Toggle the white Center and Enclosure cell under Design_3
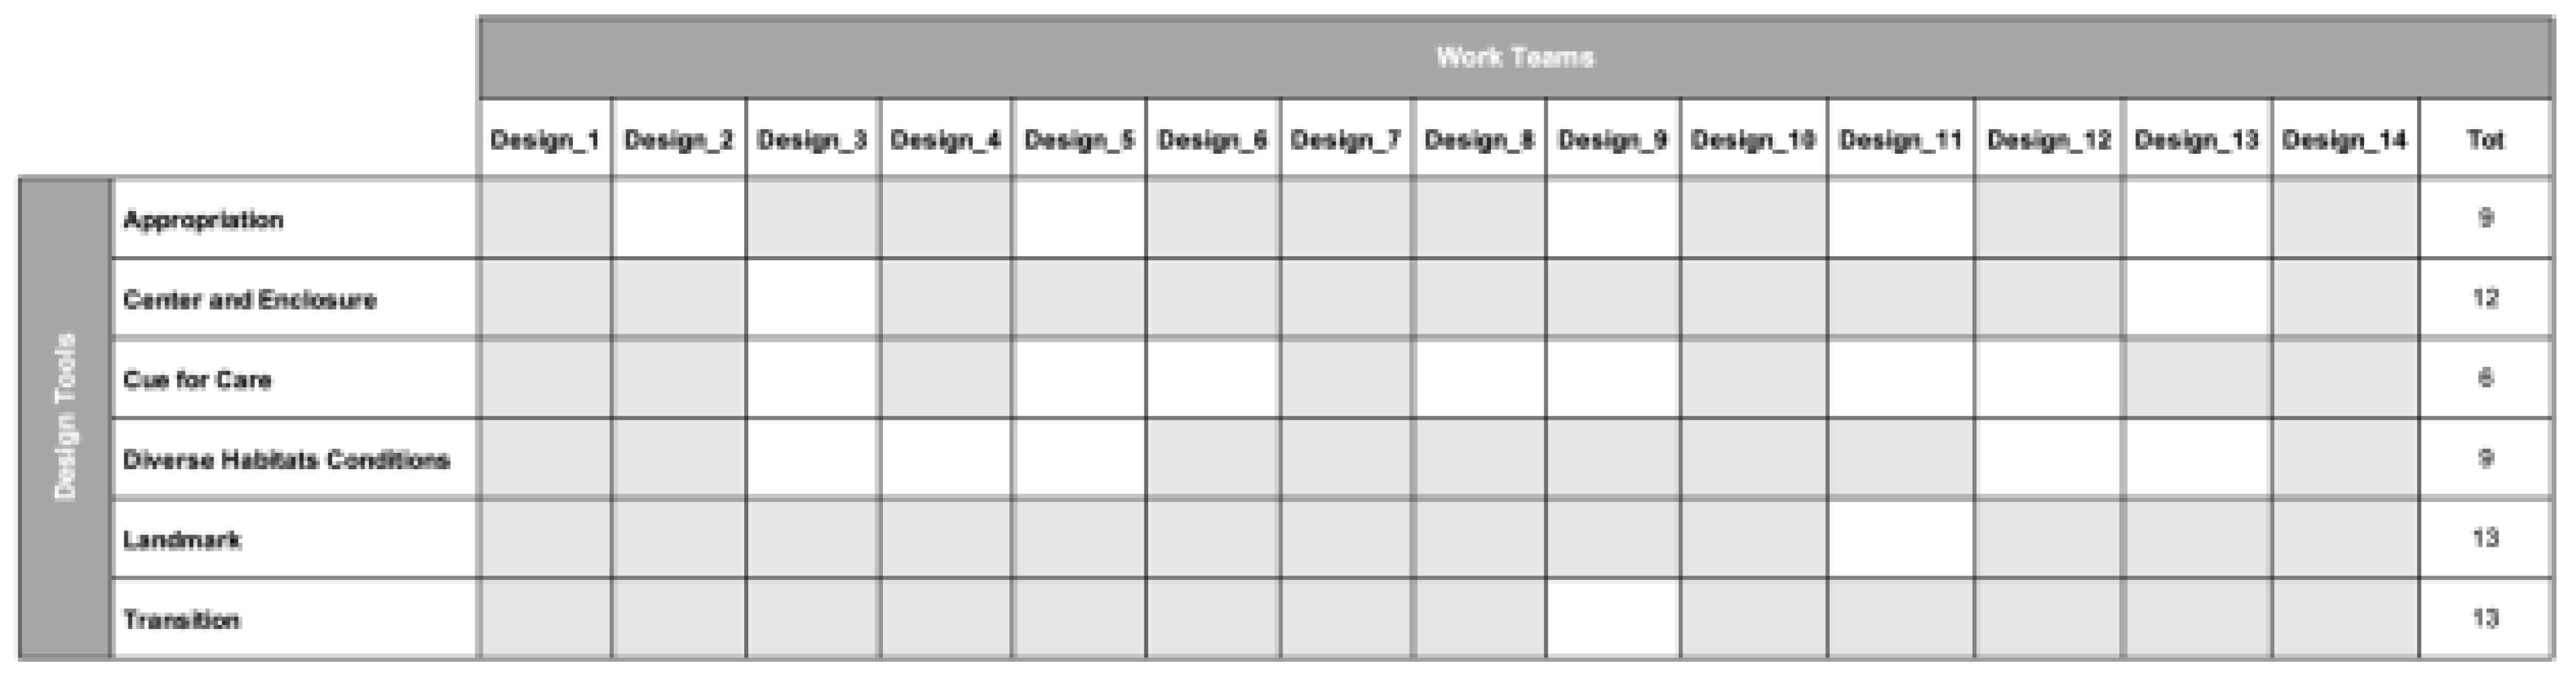 click(812, 299)
